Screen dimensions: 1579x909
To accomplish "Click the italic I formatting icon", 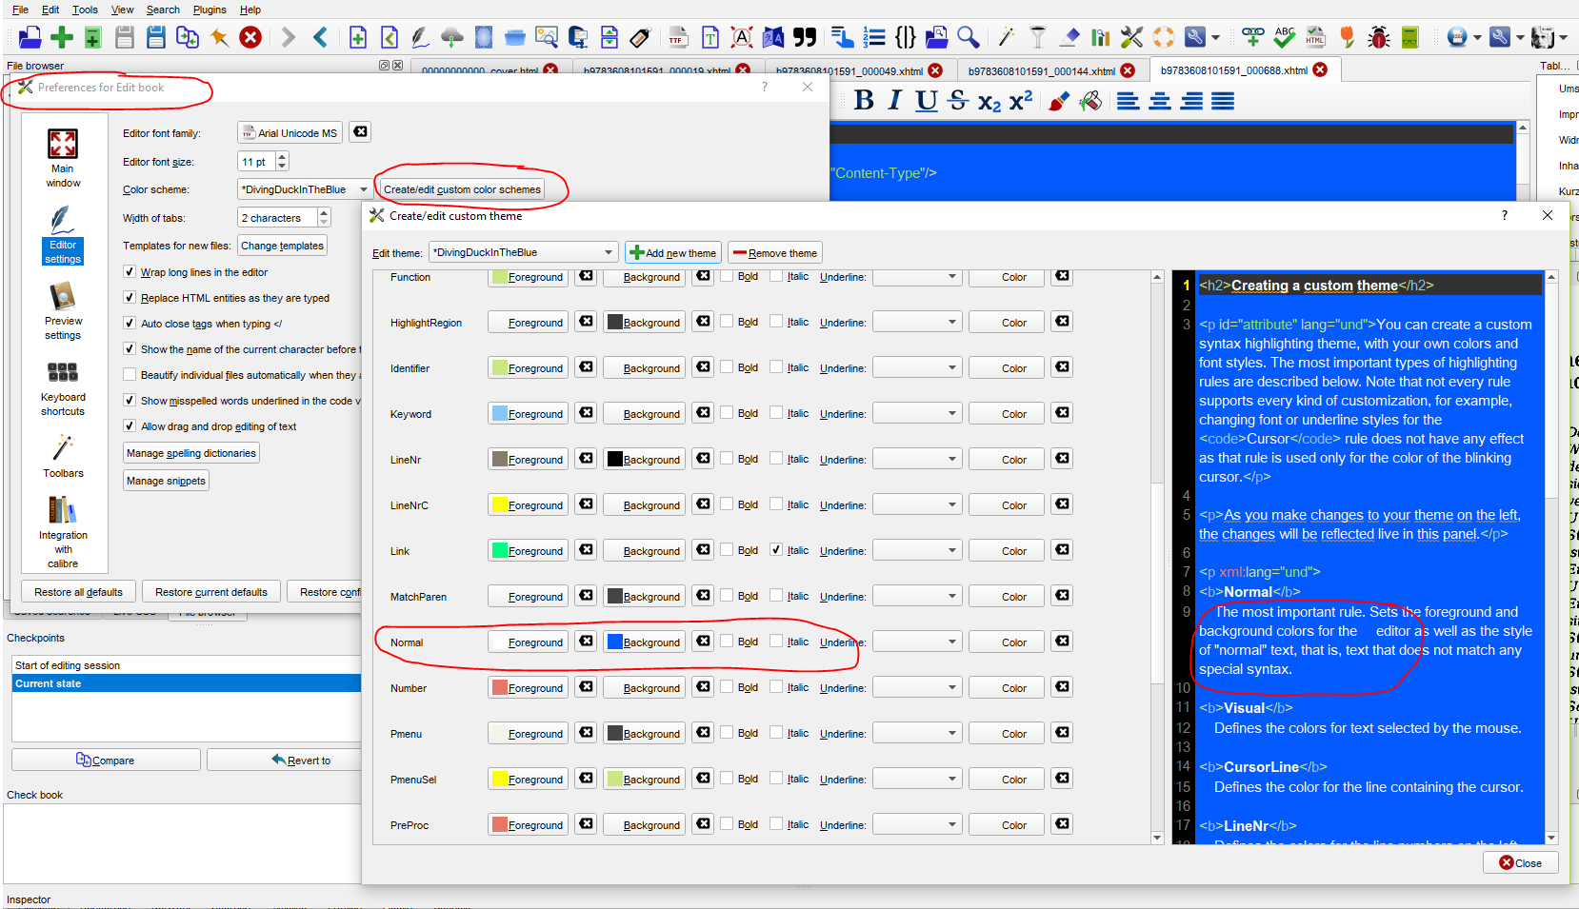I will pyautogui.click(x=894, y=101).
